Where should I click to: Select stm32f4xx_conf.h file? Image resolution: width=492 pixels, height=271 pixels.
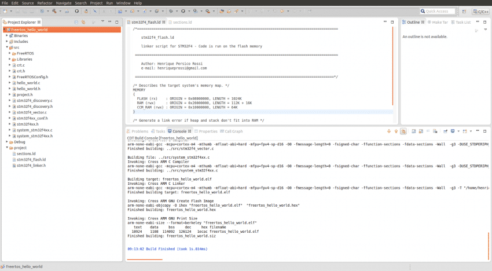tap(32, 118)
